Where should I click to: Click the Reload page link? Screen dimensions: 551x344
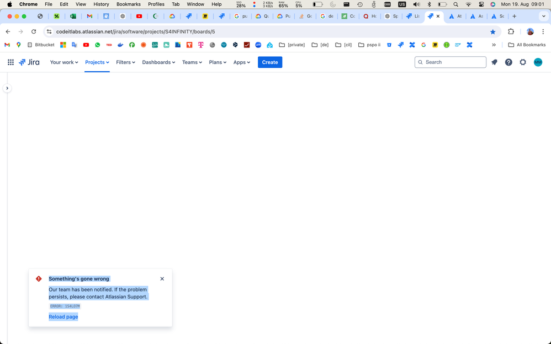(63, 316)
